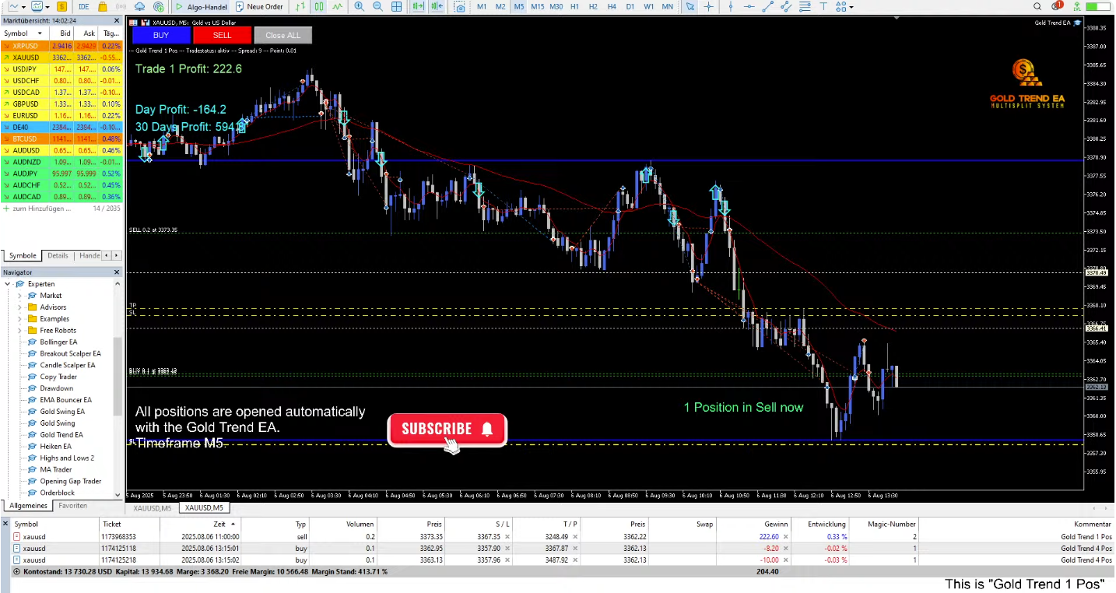Open the search magnifier in toolbar

point(1039,6)
